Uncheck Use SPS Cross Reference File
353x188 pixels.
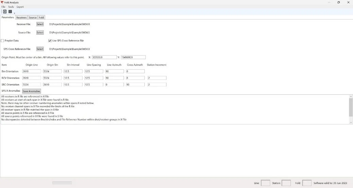(50, 41)
